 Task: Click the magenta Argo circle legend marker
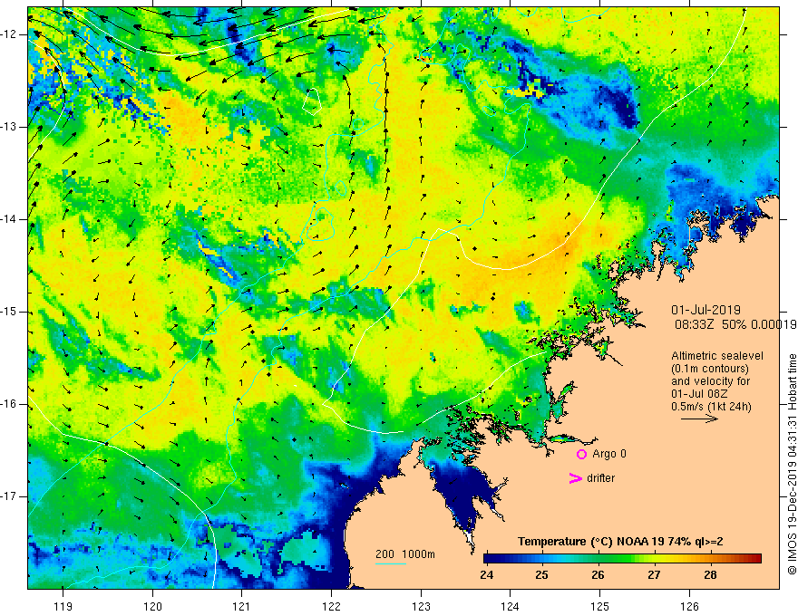[x=581, y=454]
